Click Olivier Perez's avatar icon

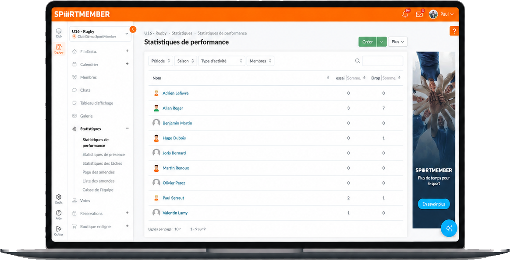[x=156, y=183]
